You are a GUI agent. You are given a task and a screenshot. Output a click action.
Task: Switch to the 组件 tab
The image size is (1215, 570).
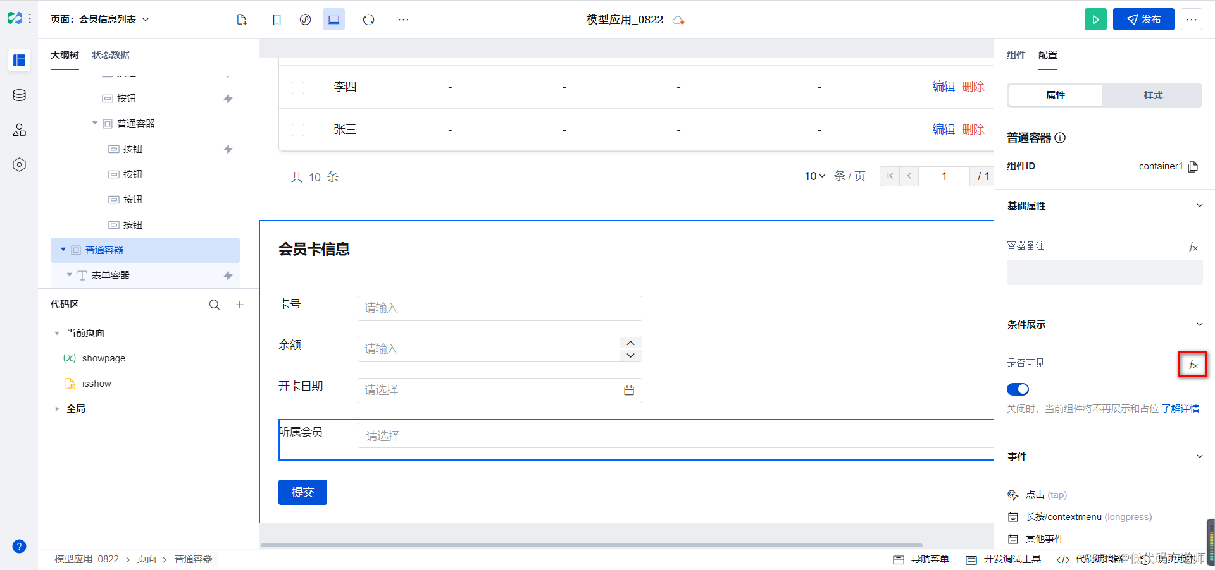(x=1016, y=55)
